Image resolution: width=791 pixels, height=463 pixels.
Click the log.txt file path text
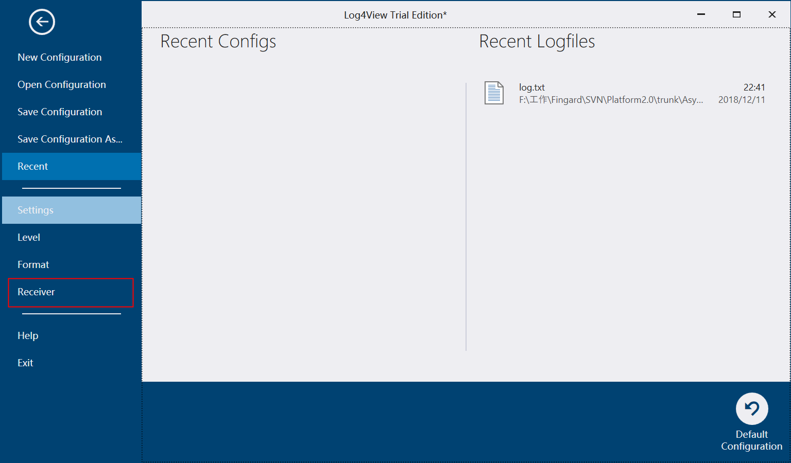tap(611, 99)
